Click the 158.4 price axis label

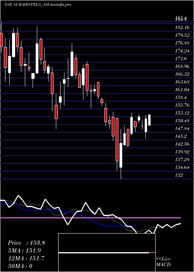click(x=181, y=98)
